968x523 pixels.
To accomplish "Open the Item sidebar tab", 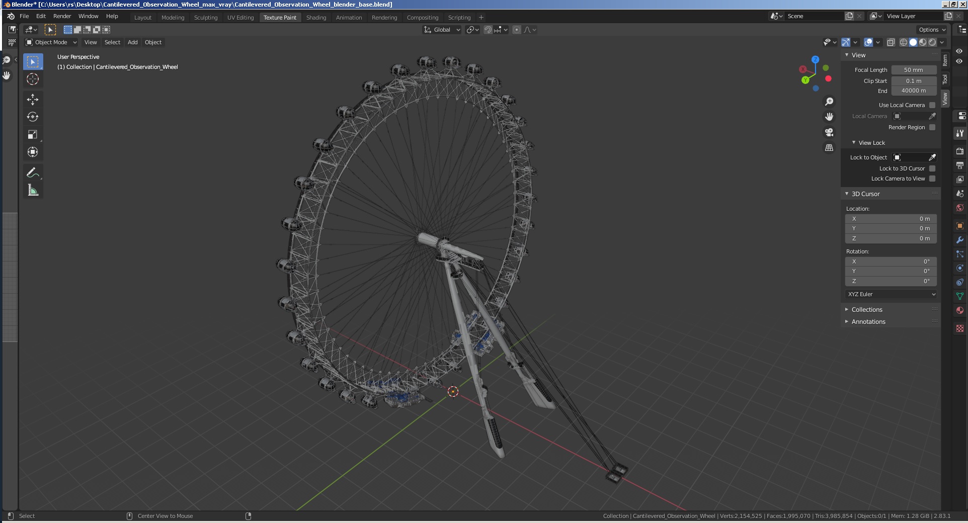I will 945,60.
